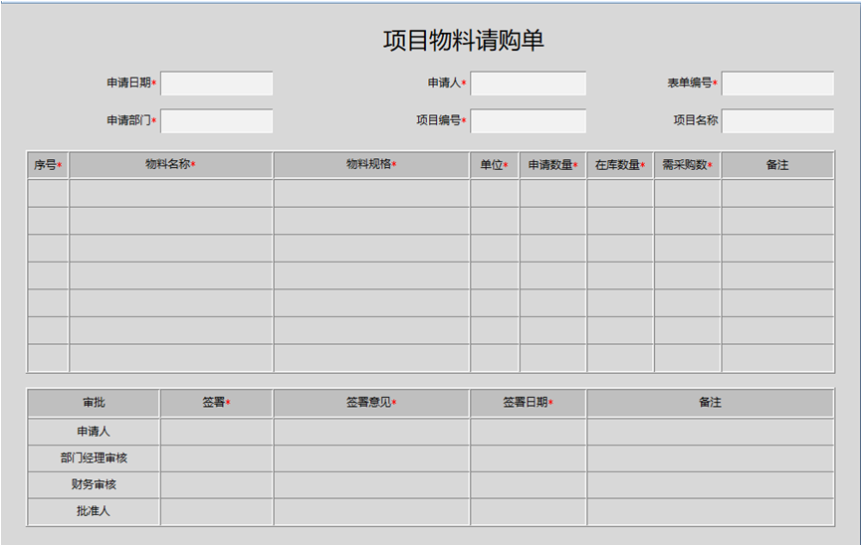This screenshot has height=546, width=862.
Task: Select the 申请数量 column header
Action: 552,165
